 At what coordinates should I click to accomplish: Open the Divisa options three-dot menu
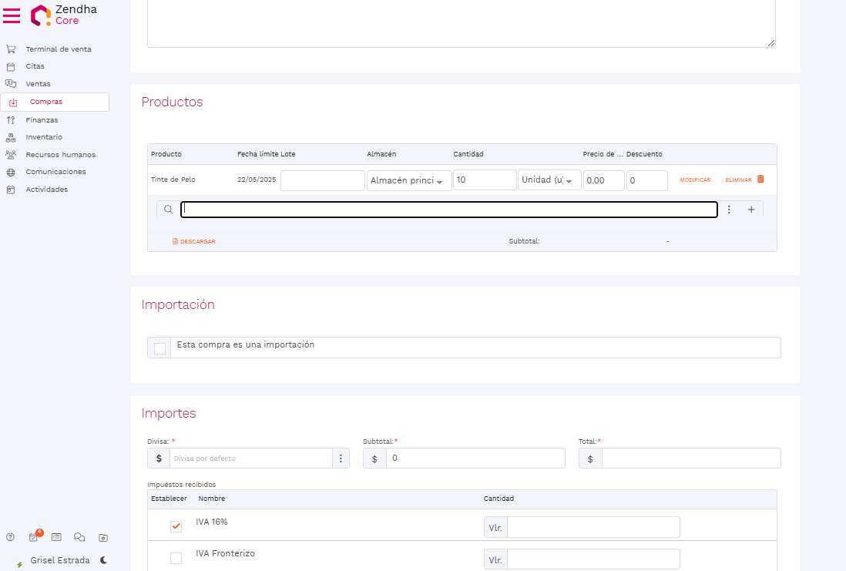point(341,458)
